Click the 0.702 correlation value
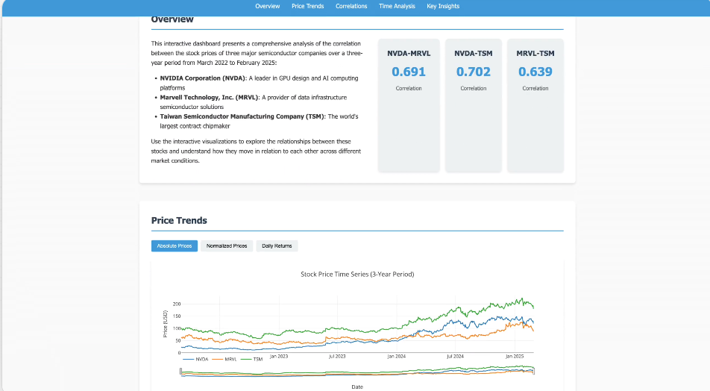 473,72
